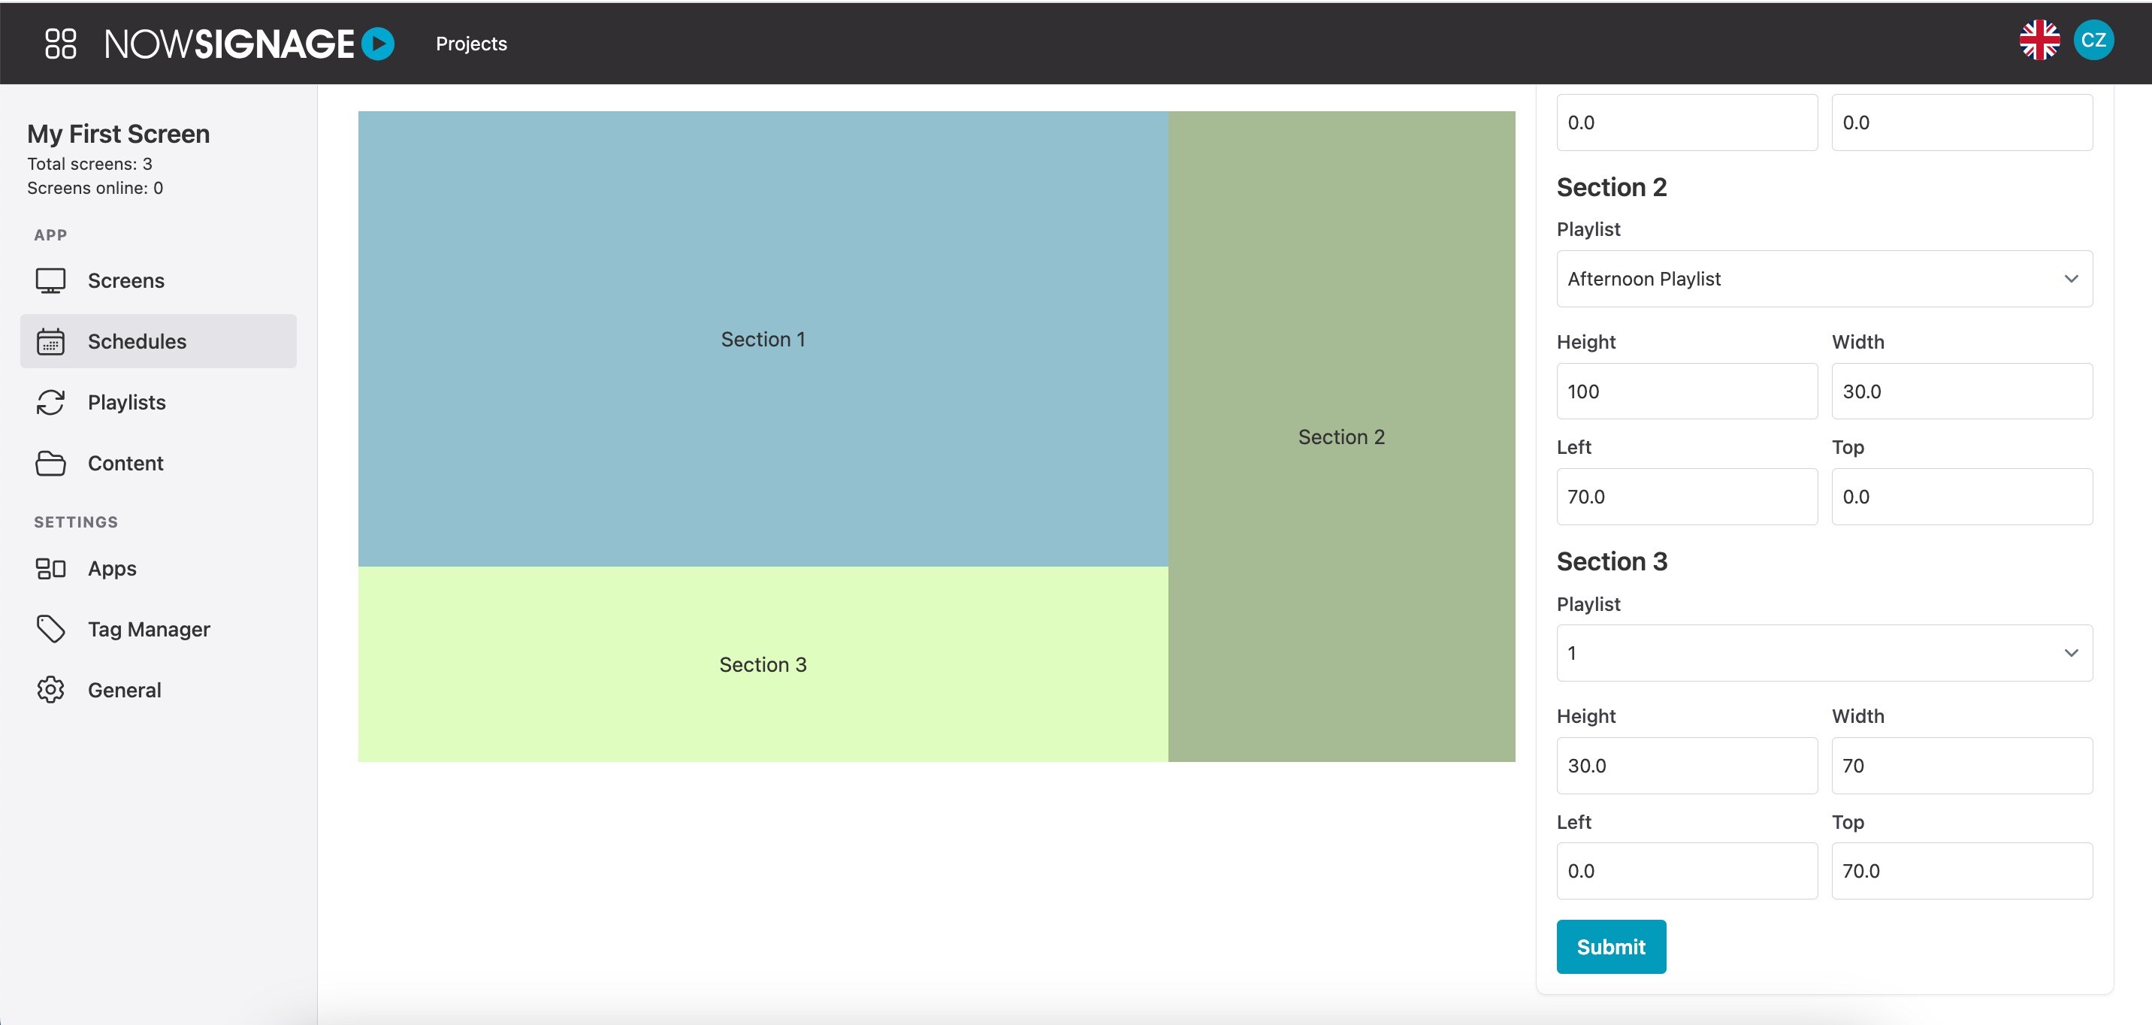Open the CZ user avatar menu
This screenshot has width=2152, height=1025.
(2093, 38)
